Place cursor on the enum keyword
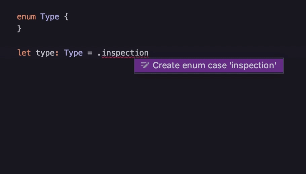This screenshot has height=174, width=306. click(x=26, y=17)
